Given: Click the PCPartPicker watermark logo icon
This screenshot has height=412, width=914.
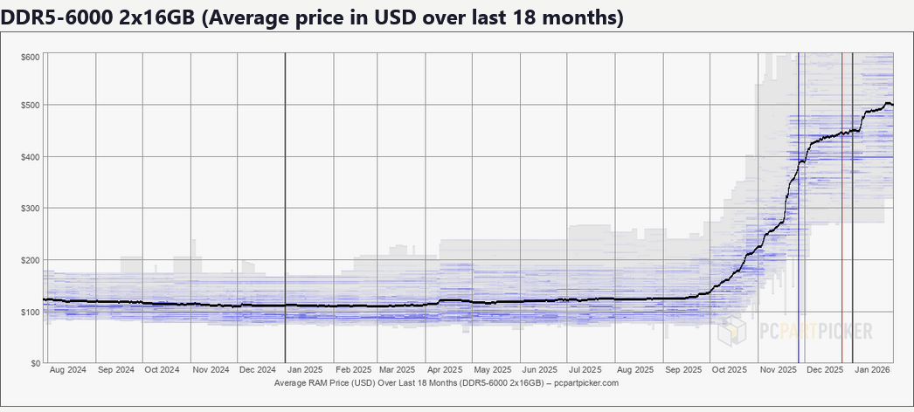Looking at the screenshot, I should point(731,332).
